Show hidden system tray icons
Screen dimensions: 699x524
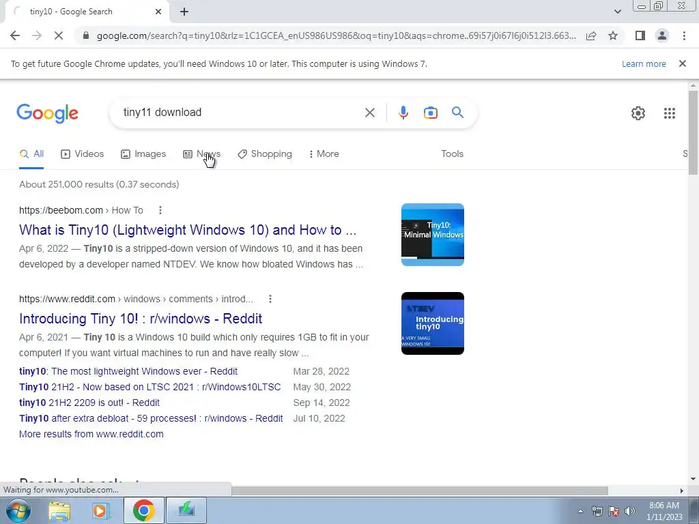(x=580, y=512)
